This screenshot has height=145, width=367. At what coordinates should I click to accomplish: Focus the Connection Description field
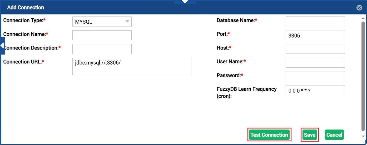tap(102, 49)
